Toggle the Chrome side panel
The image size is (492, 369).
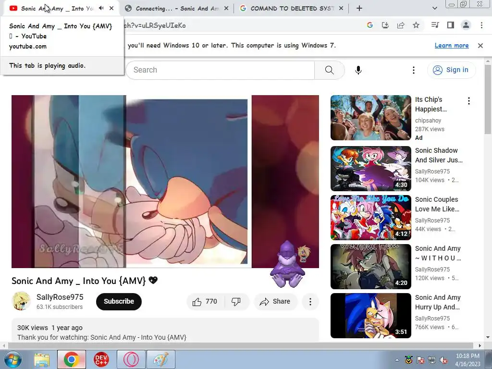tap(451, 25)
